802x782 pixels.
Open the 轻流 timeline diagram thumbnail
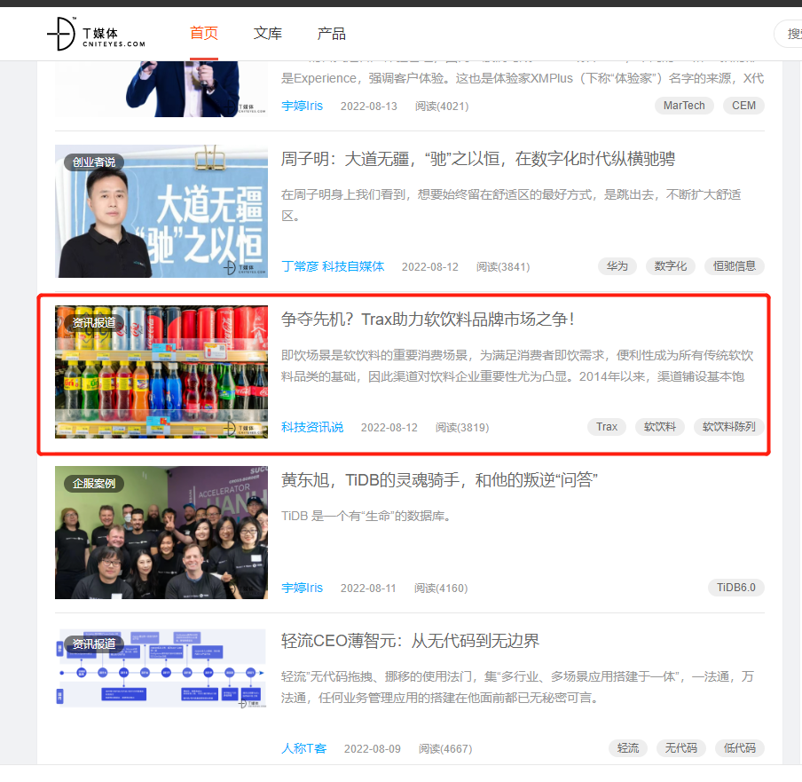pyautogui.click(x=161, y=667)
